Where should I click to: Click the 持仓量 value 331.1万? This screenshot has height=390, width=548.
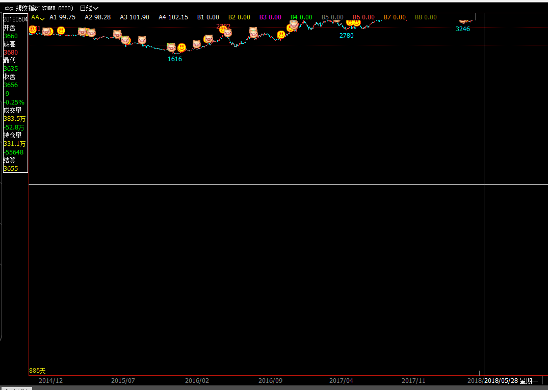15,144
